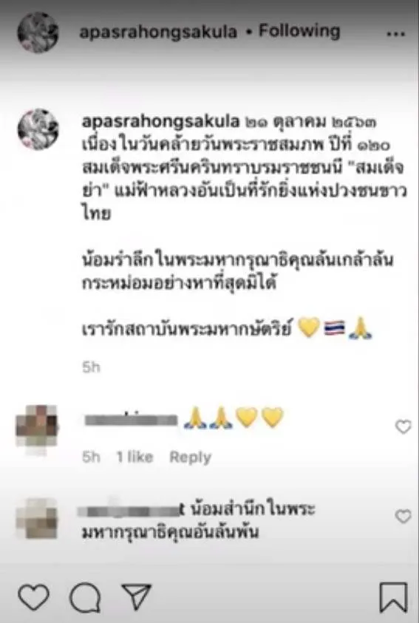The image size is (419, 623).
Task: Tap the comment speech bubble icon
Action: click(85, 597)
